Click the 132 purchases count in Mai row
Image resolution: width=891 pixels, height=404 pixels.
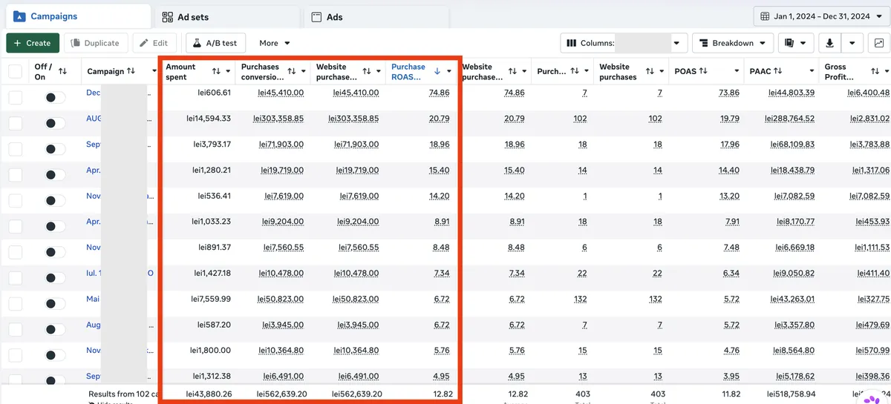click(580, 299)
